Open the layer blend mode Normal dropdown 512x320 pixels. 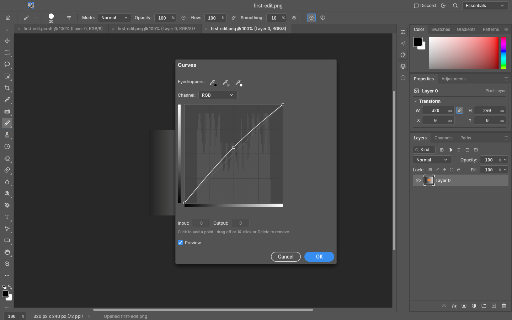pyautogui.click(x=432, y=160)
